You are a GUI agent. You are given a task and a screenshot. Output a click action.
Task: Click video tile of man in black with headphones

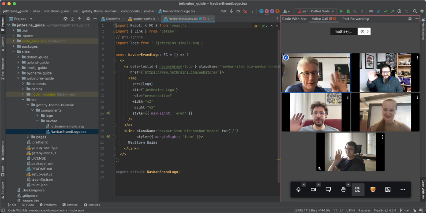tap(351, 152)
